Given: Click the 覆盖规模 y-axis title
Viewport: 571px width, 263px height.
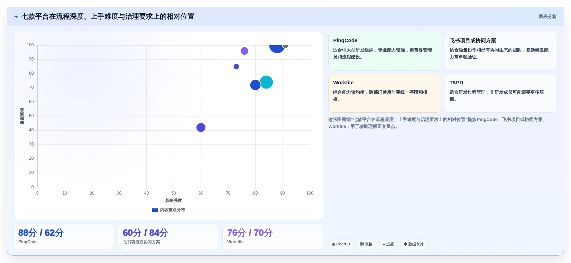Looking at the screenshot, I should point(22,116).
